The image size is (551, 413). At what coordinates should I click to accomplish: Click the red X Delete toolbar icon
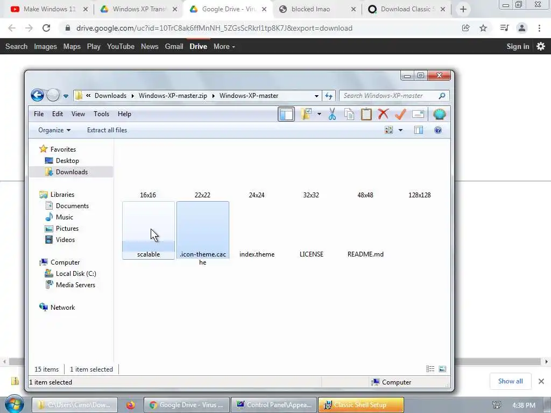(383, 114)
